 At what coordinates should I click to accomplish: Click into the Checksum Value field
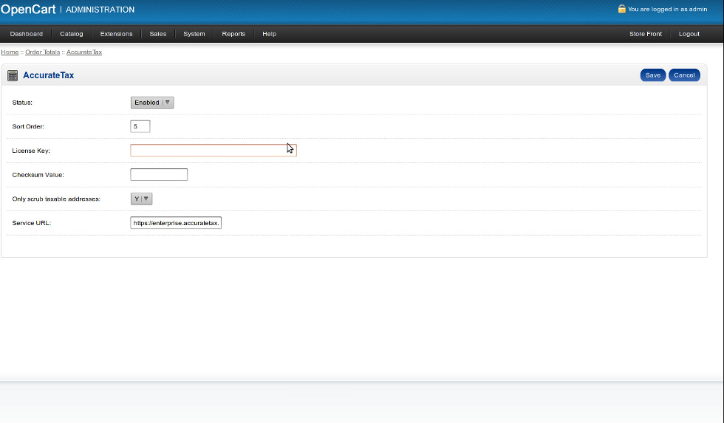(159, 175)
